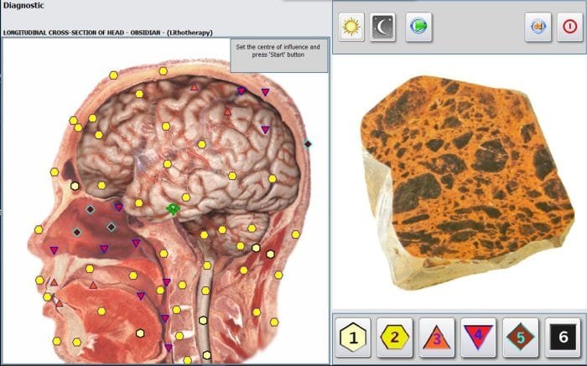Select legend level 1 pale hexagon
This screenshot has height=366, width=587.
coord(353,338)
